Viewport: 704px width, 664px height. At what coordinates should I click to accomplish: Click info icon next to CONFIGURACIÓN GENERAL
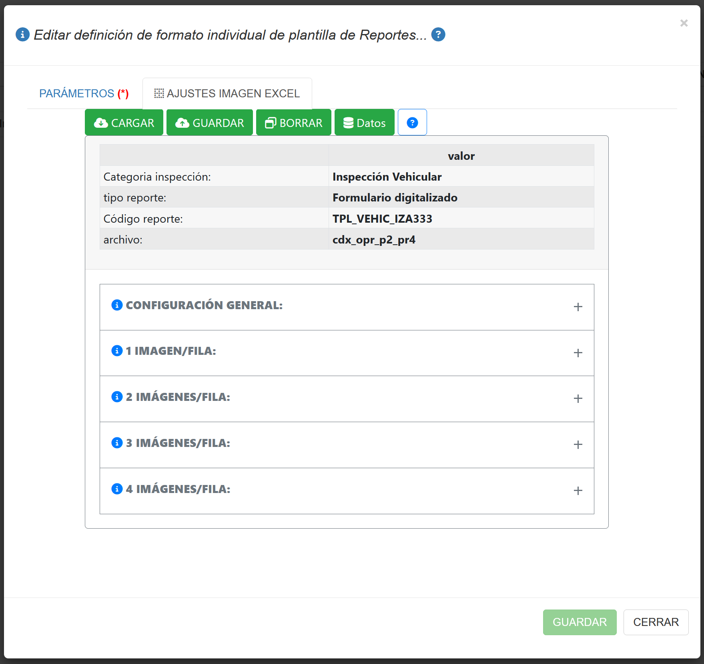pyautogui.click(x=117, y=305)
